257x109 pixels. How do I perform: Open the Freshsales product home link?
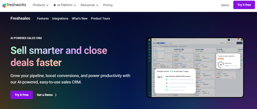[20, 18]
